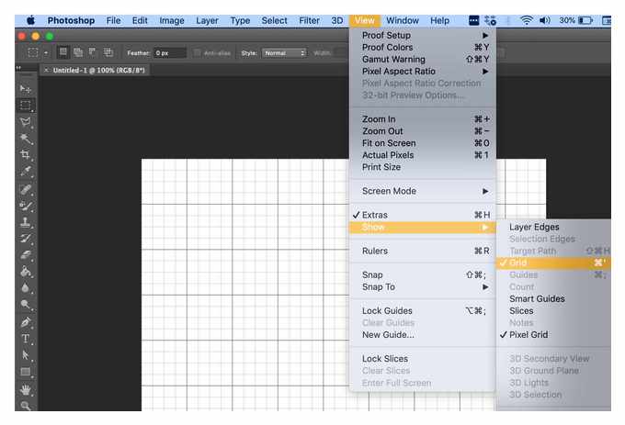
Task: Choose Actual Pixels from View menu
Action: [423, 155]
